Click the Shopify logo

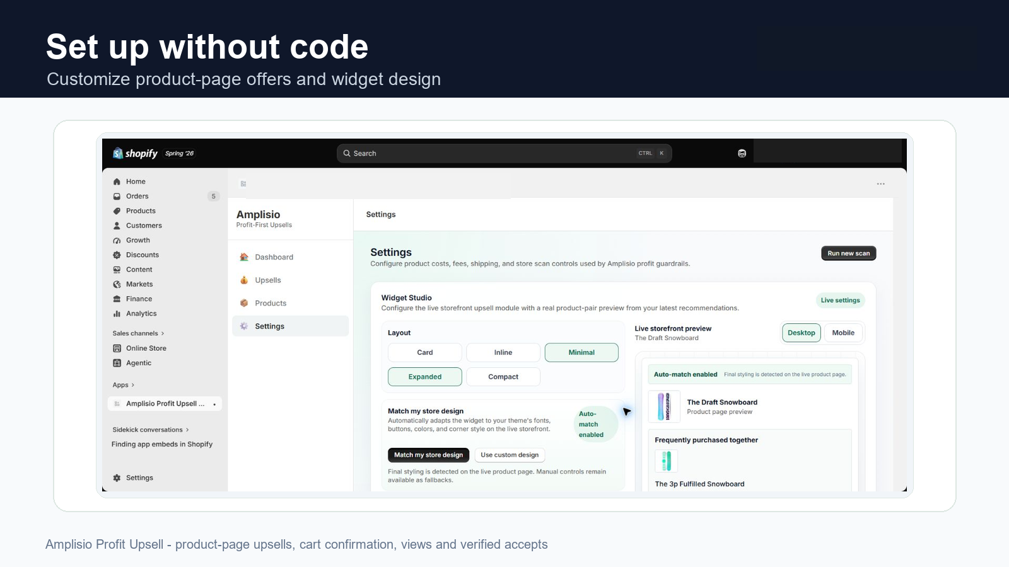tap(135, 153)
